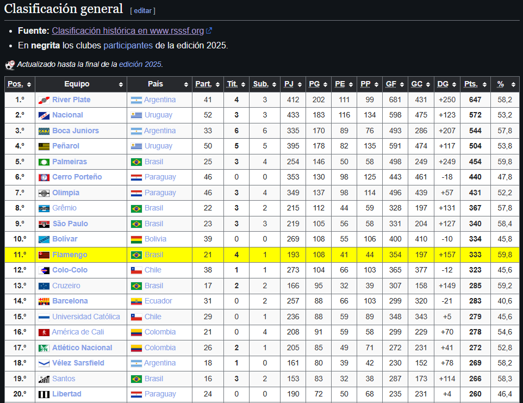
Task: Click the Palmeiras crest icon
Action: coord(44,162)
